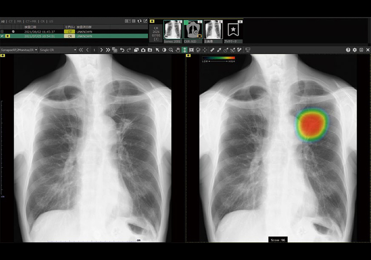
Task: Click the refresh study list icon
Action: [x=139, y=22]
